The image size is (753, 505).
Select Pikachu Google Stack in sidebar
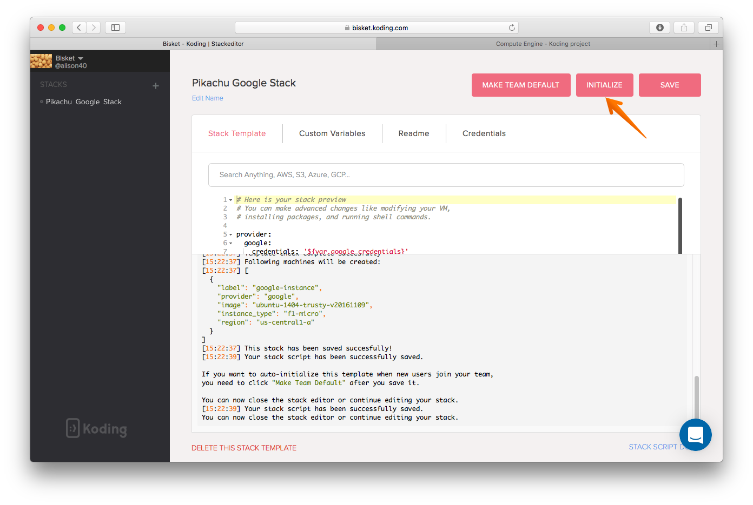point(84,102)
